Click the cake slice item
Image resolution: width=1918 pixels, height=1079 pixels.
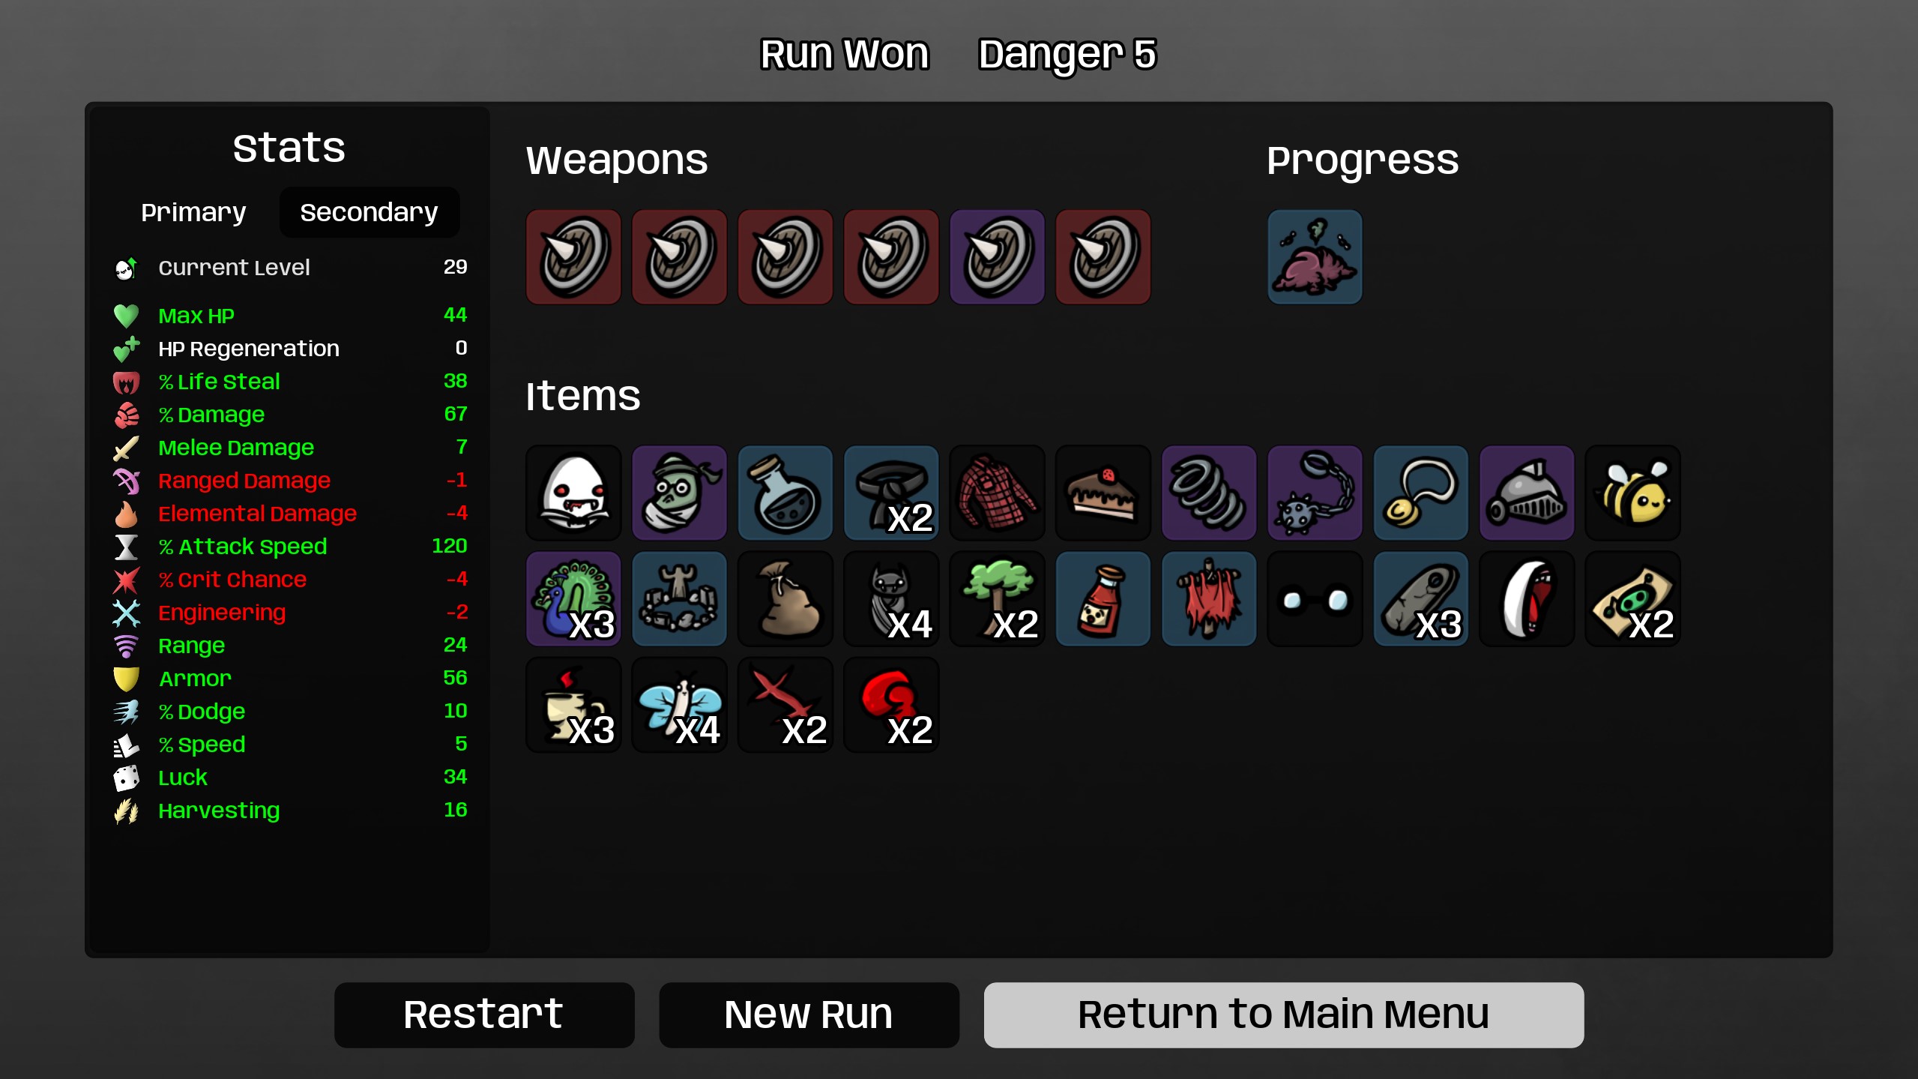[1103, 493]
